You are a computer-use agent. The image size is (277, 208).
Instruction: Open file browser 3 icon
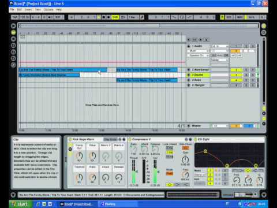pos(13,58)
